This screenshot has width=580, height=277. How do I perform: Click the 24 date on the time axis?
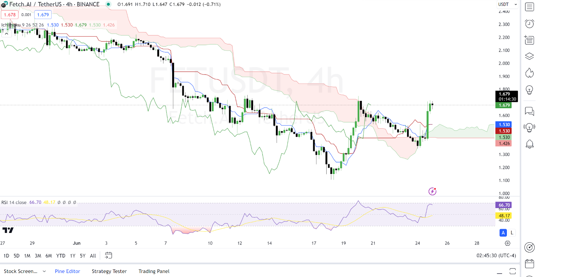[417, 243]
